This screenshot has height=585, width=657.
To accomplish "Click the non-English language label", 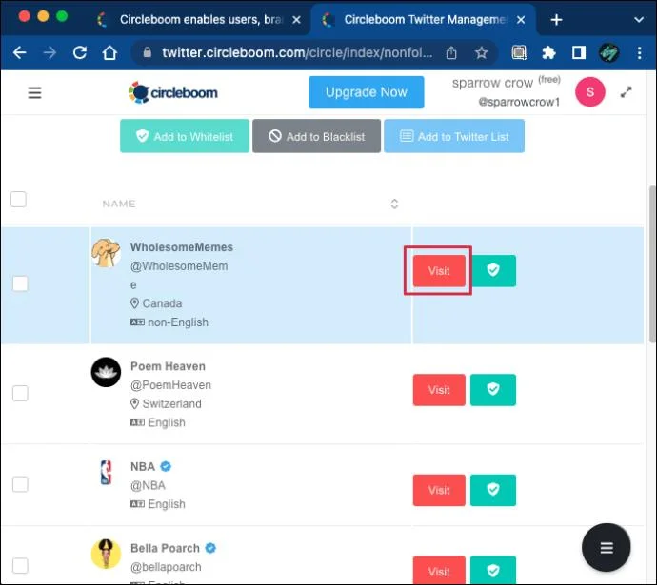I will (178, 322).
